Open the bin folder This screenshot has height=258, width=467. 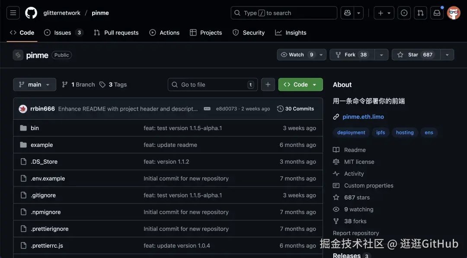click(35, 128)
